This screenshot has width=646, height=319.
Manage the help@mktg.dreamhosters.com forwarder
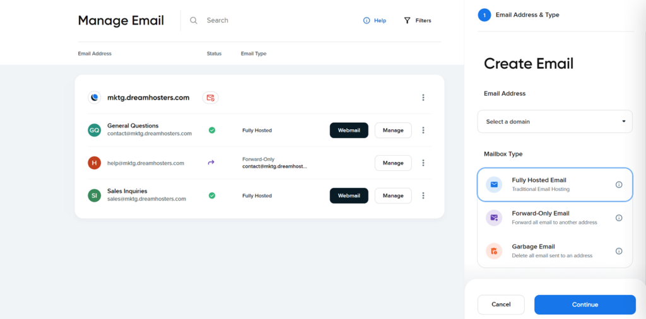(x=393, y=163)
